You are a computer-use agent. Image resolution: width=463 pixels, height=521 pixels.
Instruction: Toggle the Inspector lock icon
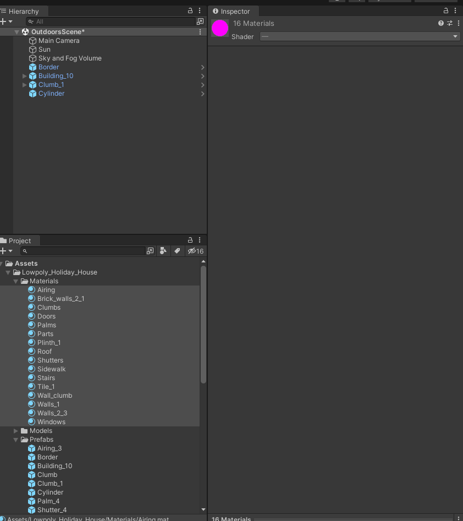click(446, 11)
